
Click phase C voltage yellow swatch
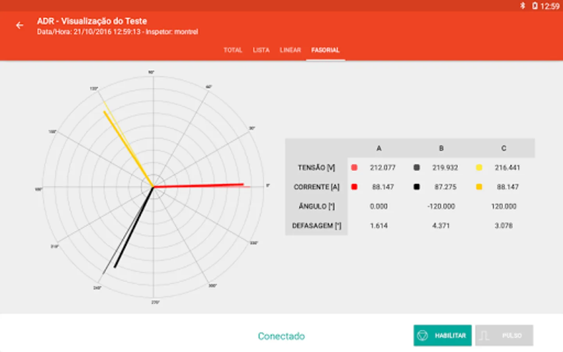(479, 167)
